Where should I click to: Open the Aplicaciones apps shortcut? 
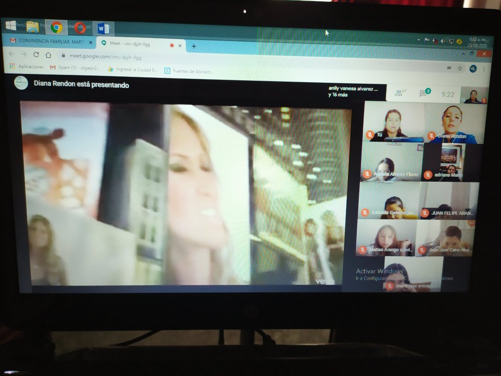pos(26,67)
